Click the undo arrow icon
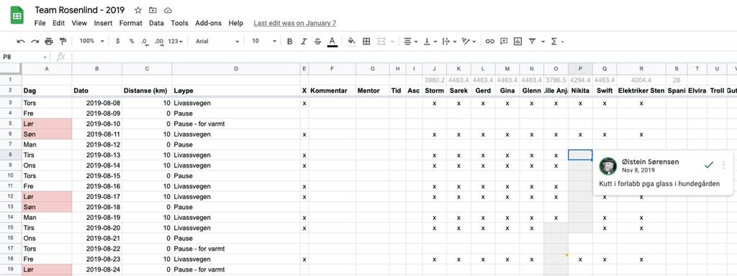Viewport: 737px width, 276px height. 21,41
